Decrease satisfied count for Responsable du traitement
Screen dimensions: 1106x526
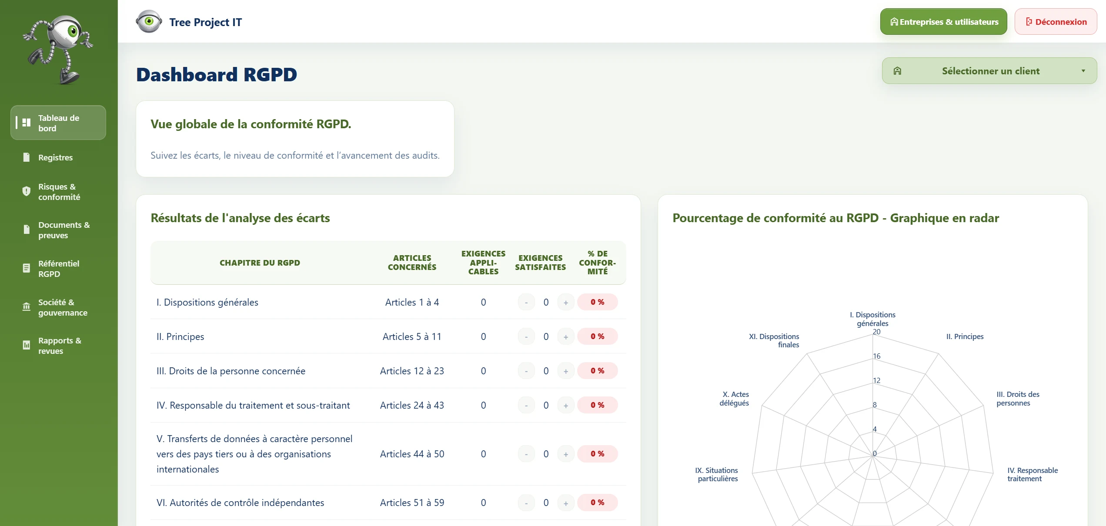[x=526, y=405]
